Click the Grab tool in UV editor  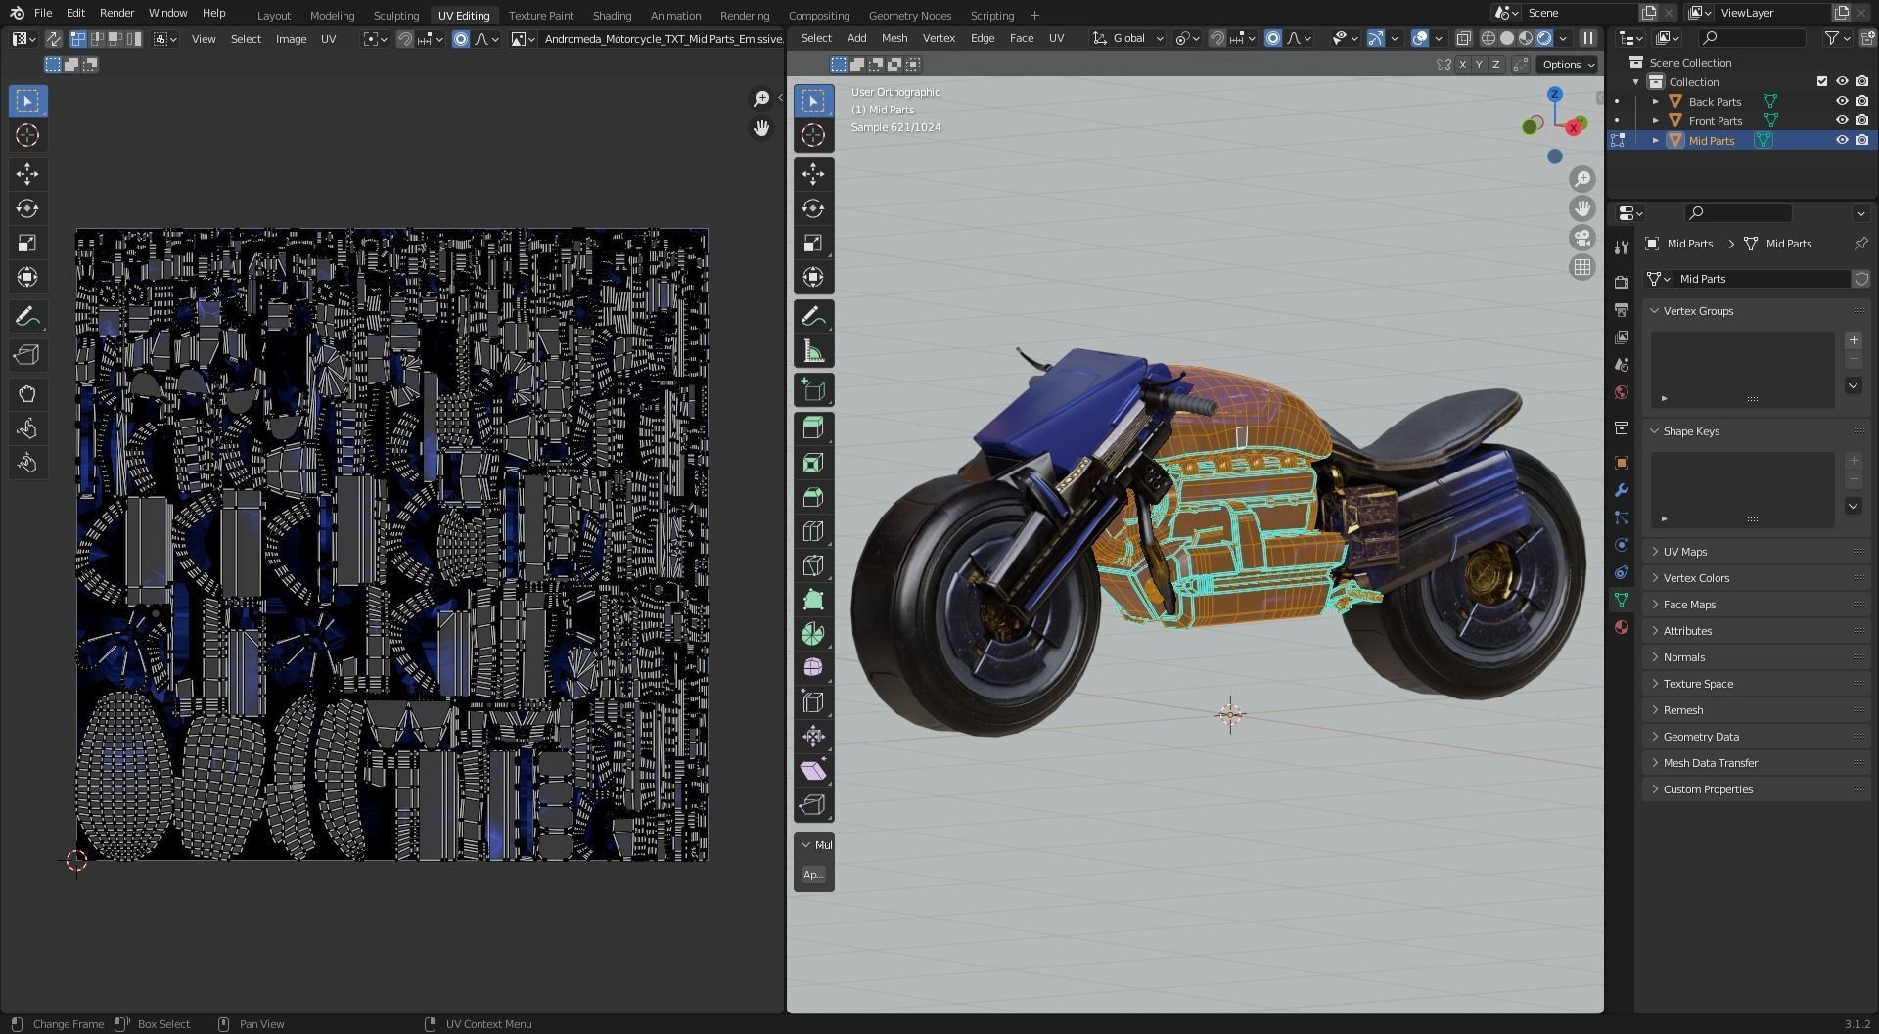(27, 393)
